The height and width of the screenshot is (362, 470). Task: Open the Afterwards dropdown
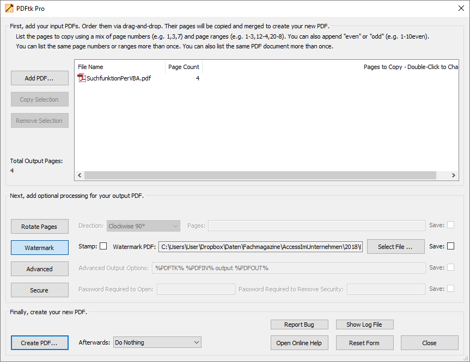click(157, 342)
